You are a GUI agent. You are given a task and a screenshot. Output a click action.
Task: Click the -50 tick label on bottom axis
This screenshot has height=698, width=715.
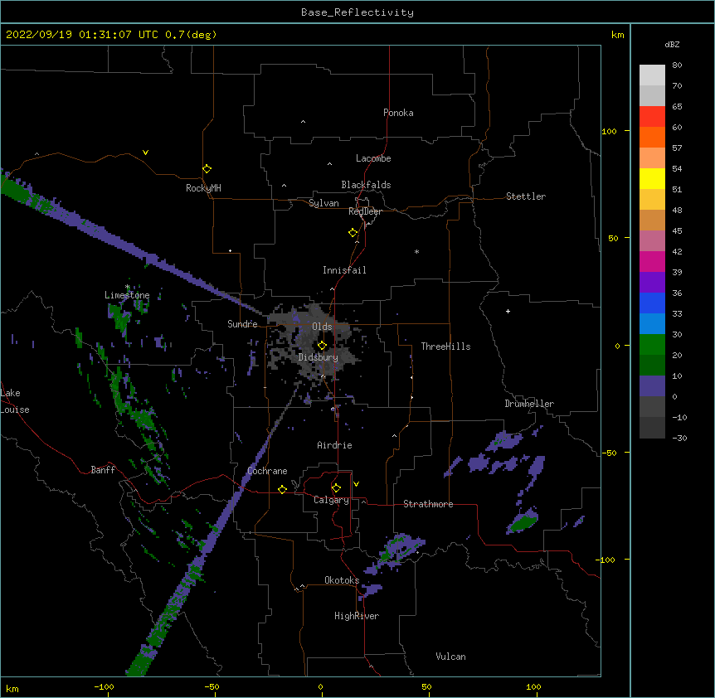tap(212, 686)
